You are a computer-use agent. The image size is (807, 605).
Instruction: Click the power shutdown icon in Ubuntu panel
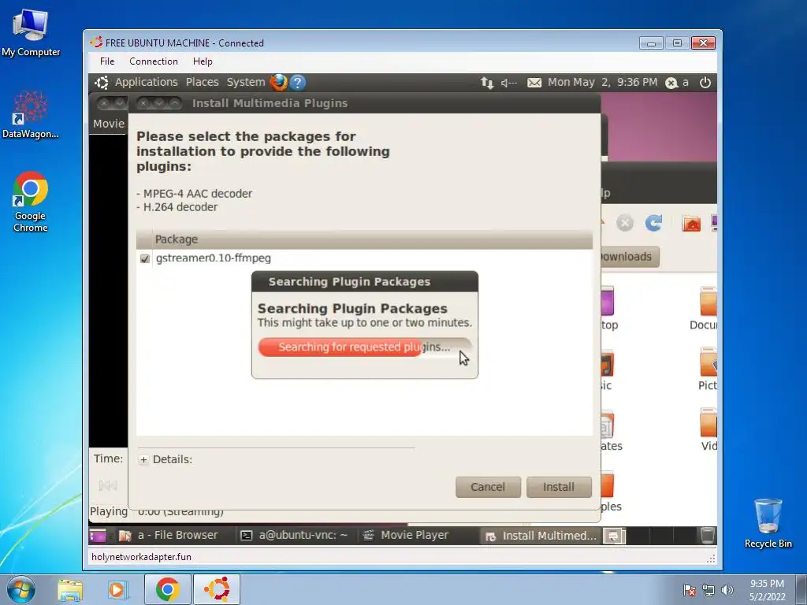[705, 82]
